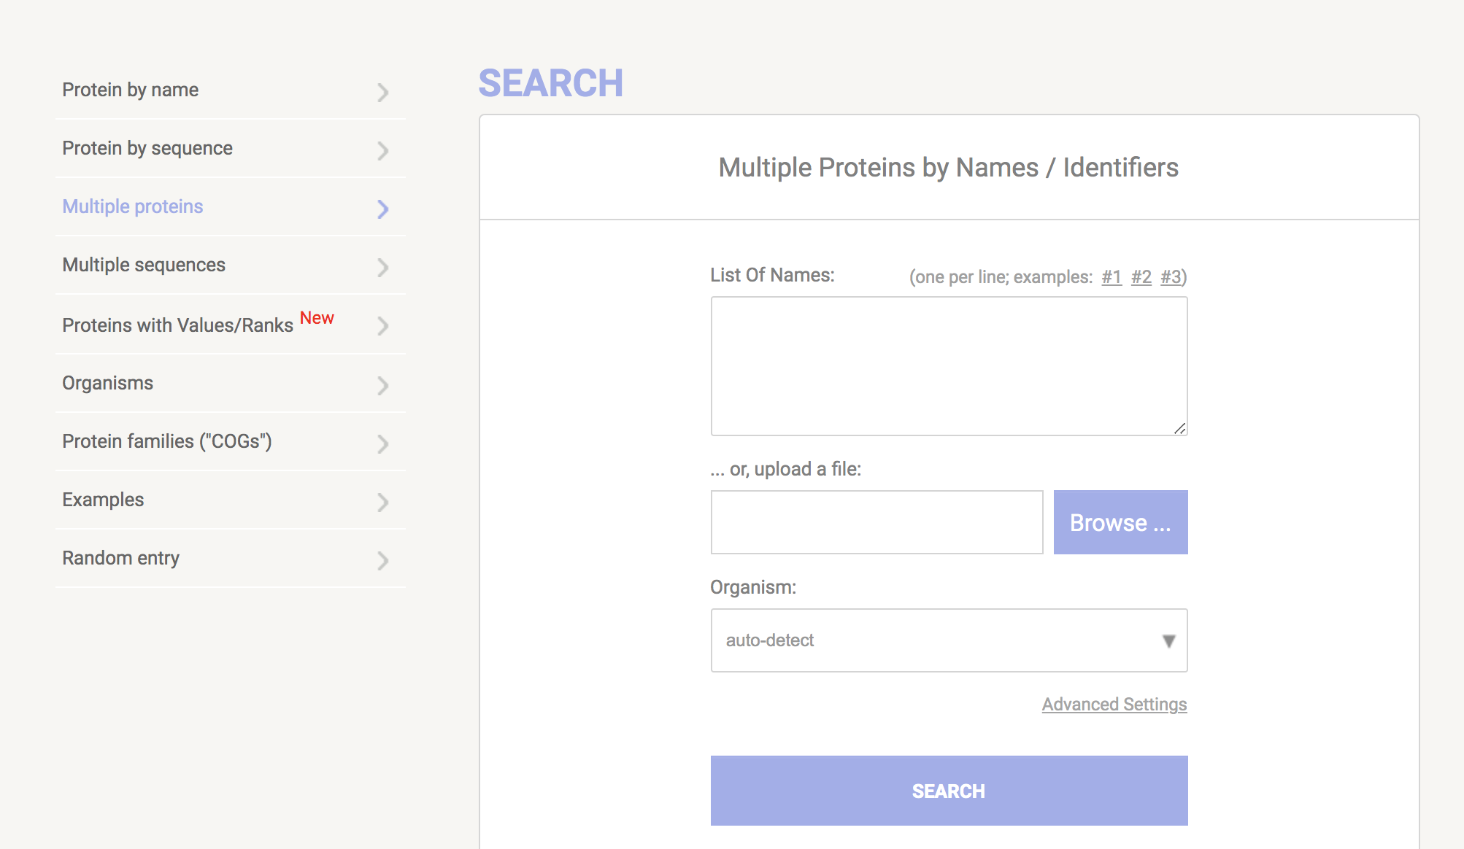The width and height of the screenshot is (1464, 849).
Task: Click the upload file path field
Action: click(x=877, y=522)
